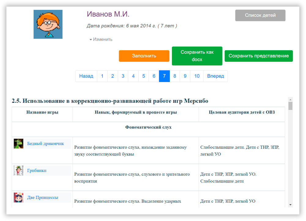This screenshot has width=306, height=221.
Task: Open the Две Принцессы game link
Action: coord(42,197)
